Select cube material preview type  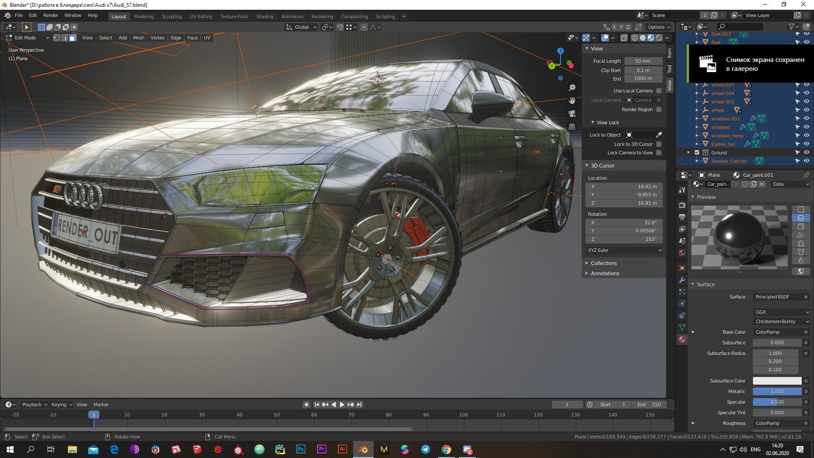pos(800,226)
